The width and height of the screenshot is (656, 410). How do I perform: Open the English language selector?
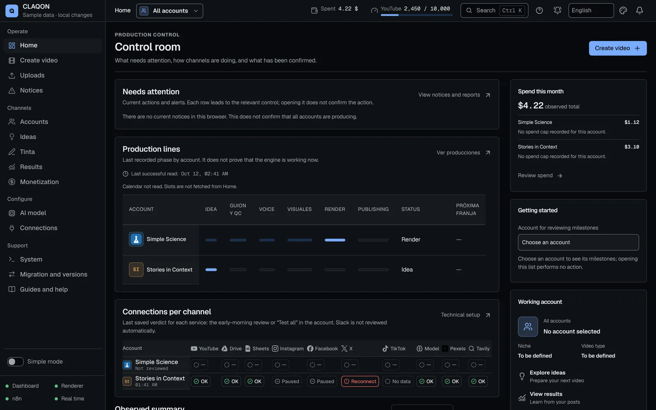pyautogui.click(x=591, y=11)
